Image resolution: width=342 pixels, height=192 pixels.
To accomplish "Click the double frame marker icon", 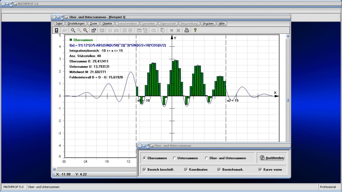I will point(116,30).
